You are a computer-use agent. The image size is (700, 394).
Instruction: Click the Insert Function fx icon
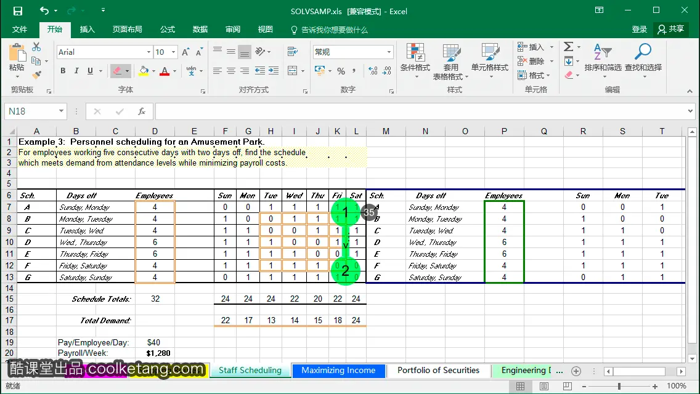tap(142, 111)
